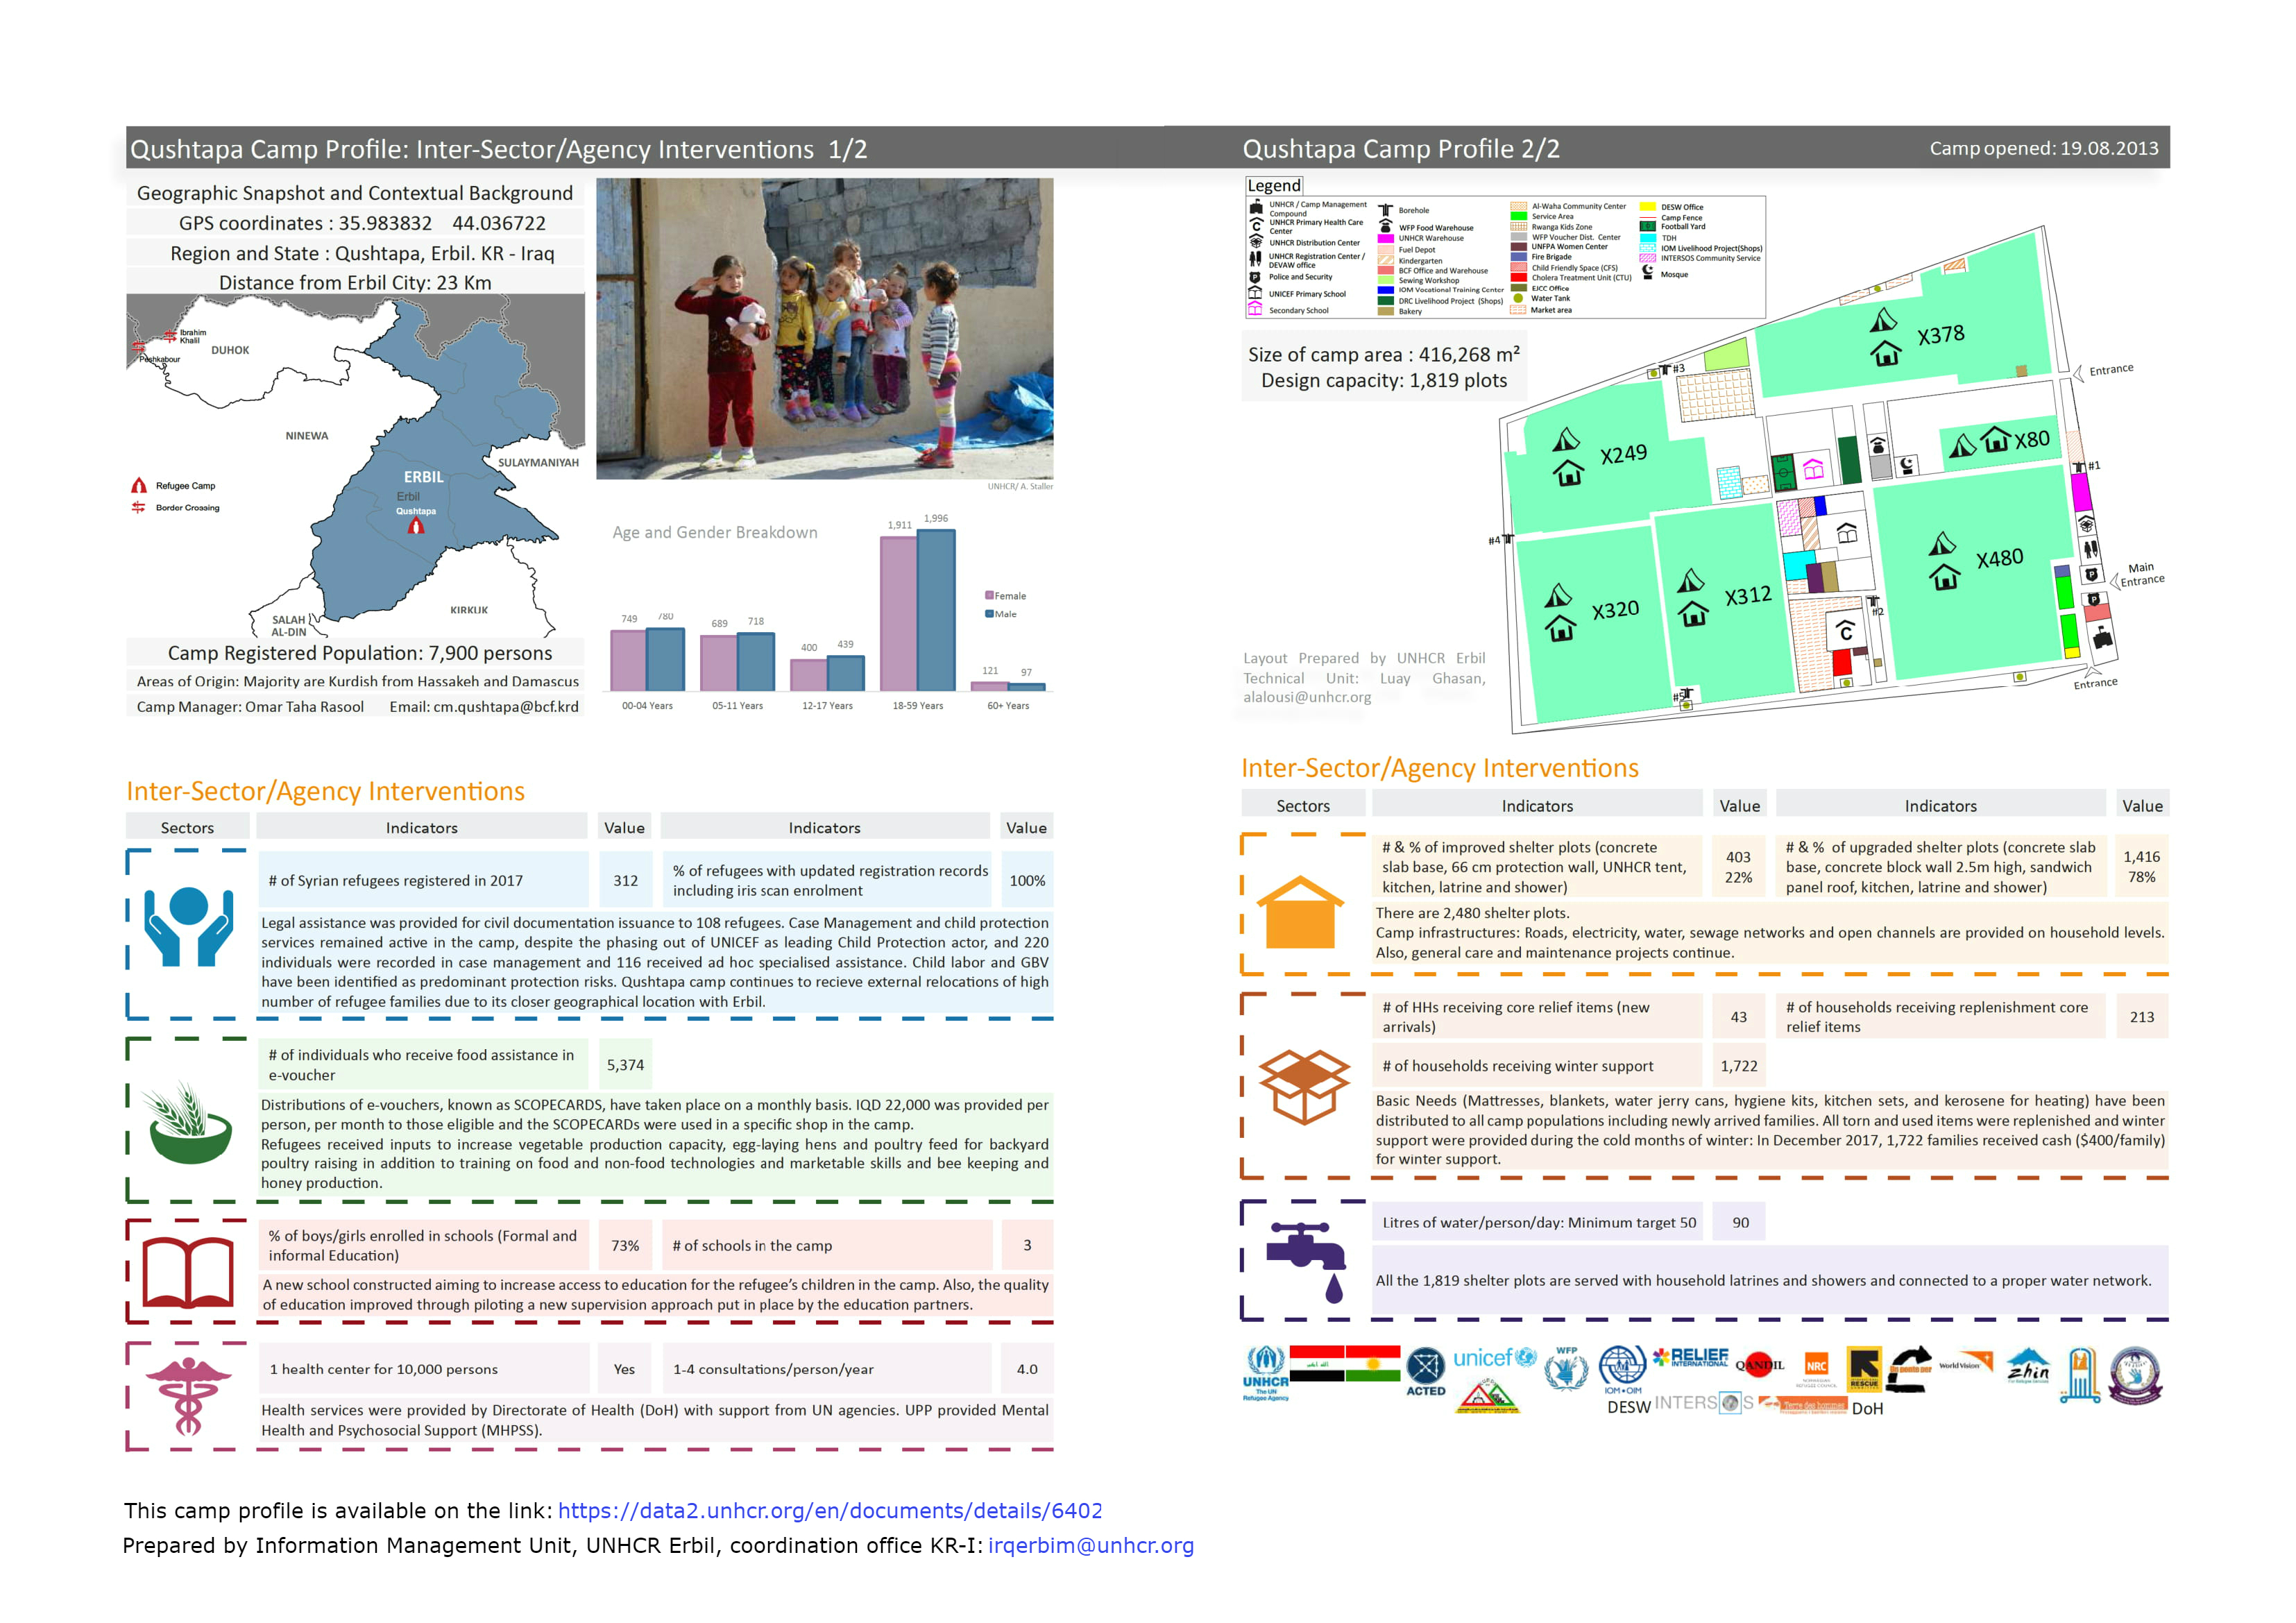This screenshot has width=2296, height=1623.
Task: Click the Male legend color swatch
Action: 989,614
